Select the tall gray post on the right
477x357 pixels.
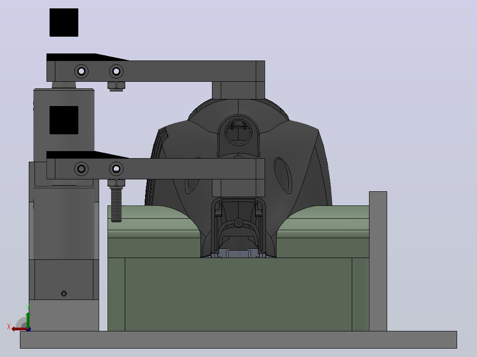[x=378, y=261]
